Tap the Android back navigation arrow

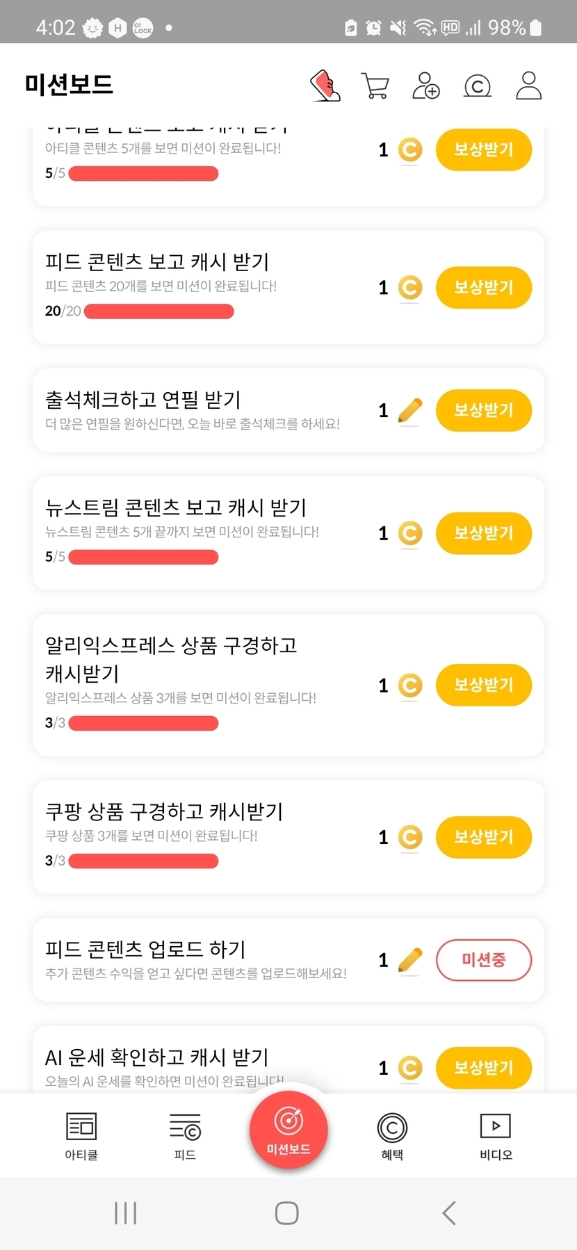[449, 1213]
